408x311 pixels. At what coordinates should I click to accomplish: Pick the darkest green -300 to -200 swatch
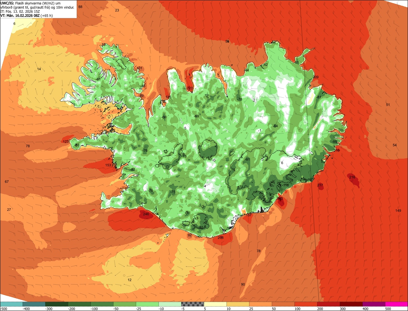coord(57,304)
